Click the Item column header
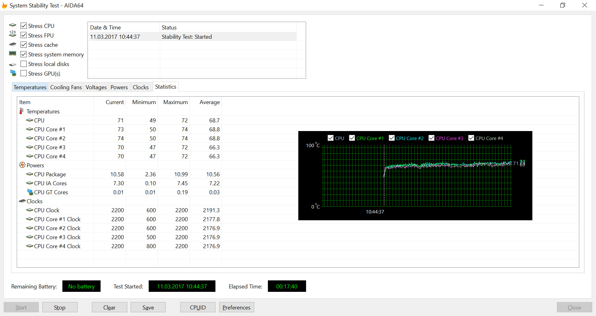Viewport: 596px width, 316px height. pos(55,102)
